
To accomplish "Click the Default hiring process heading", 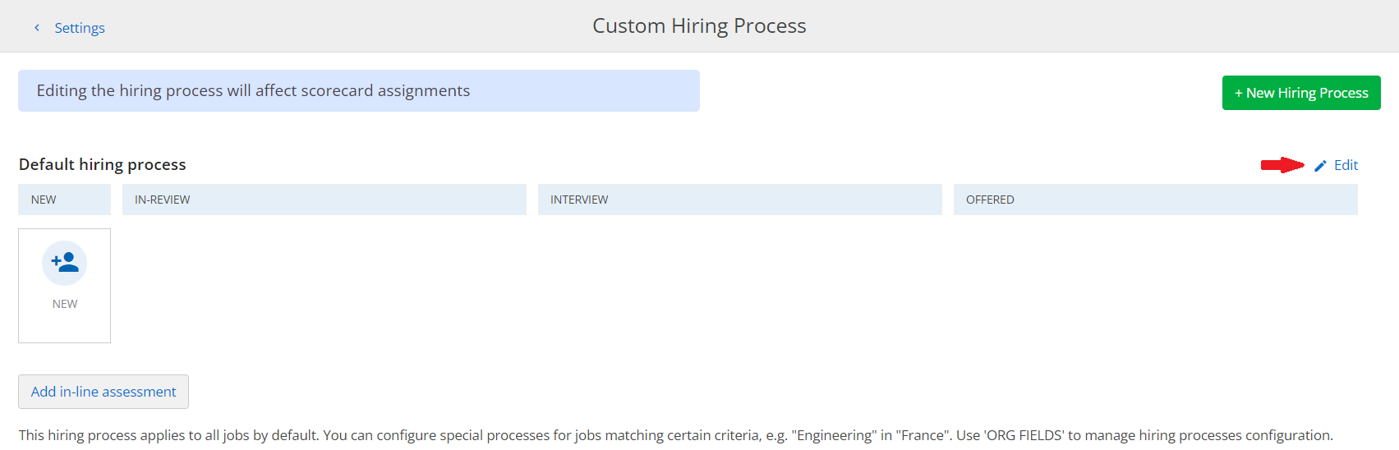I will (103, 164).
